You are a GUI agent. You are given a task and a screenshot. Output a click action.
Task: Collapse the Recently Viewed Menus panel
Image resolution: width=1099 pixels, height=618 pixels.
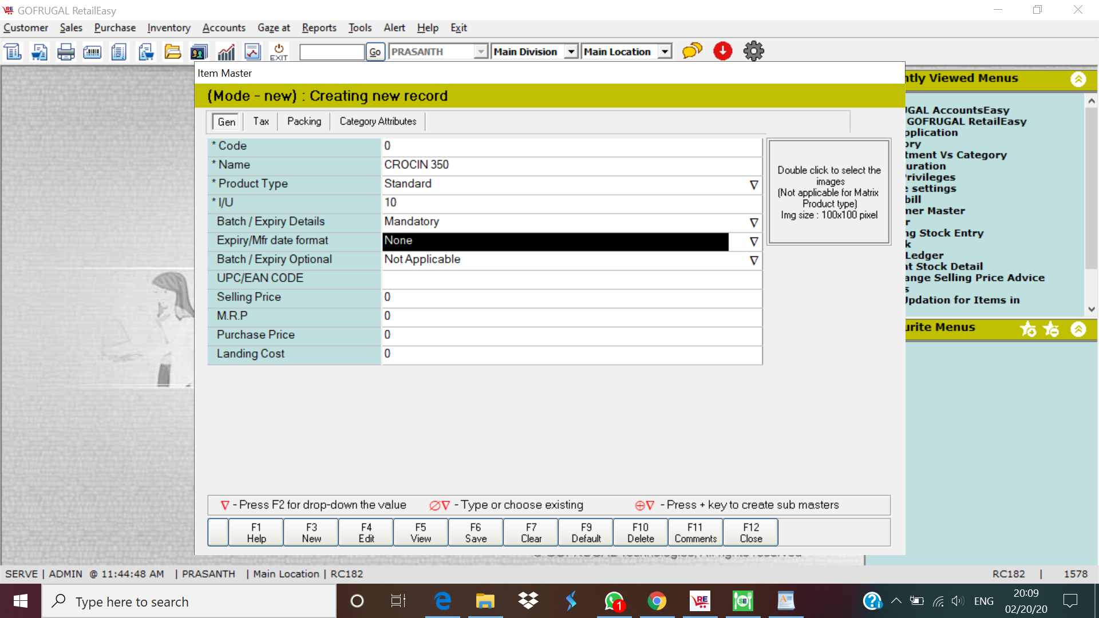pyautogui.click(x=1078, y=79)
